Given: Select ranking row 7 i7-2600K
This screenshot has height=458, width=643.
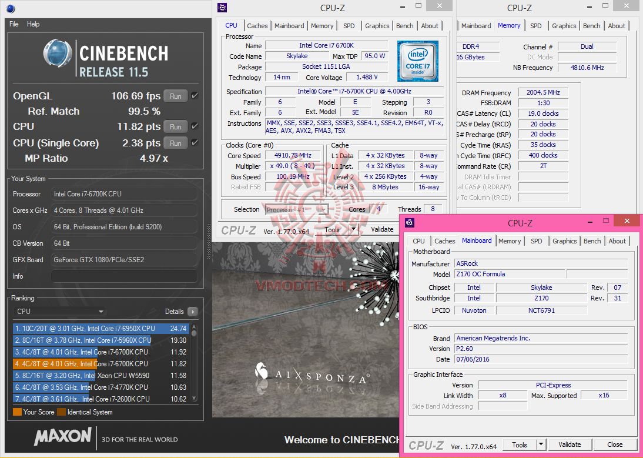Looking at the screenshot, I should pyautogui.click(x=101, y=399).
